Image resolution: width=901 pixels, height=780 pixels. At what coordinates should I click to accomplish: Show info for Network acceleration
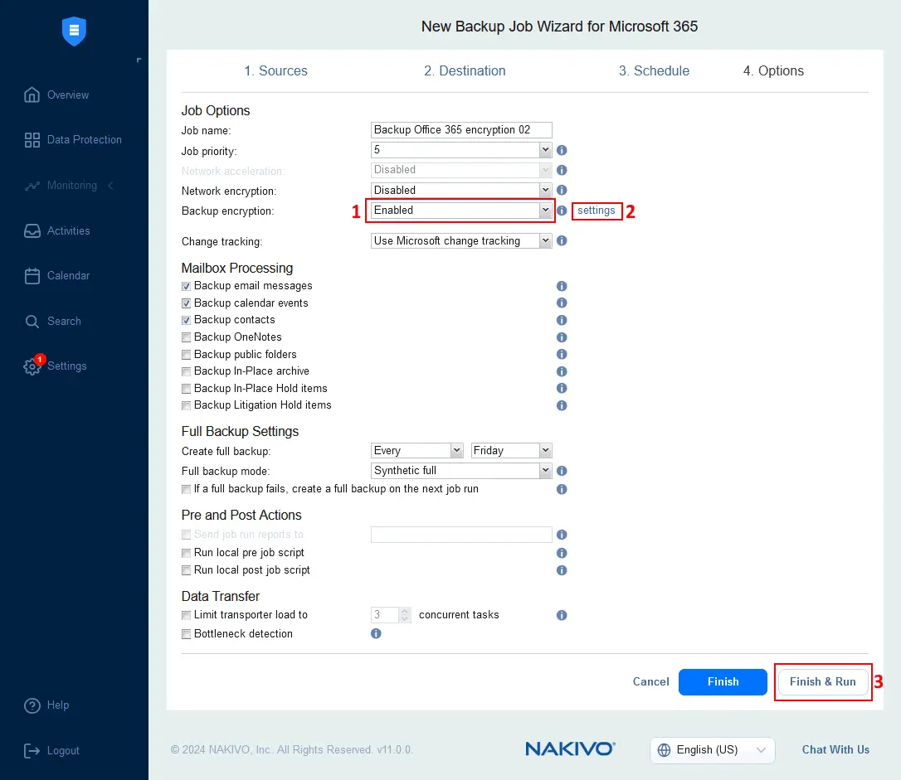562,170
